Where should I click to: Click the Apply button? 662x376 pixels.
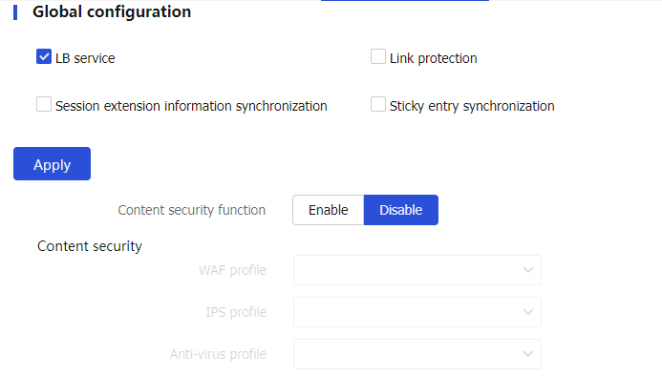point(52,164)
